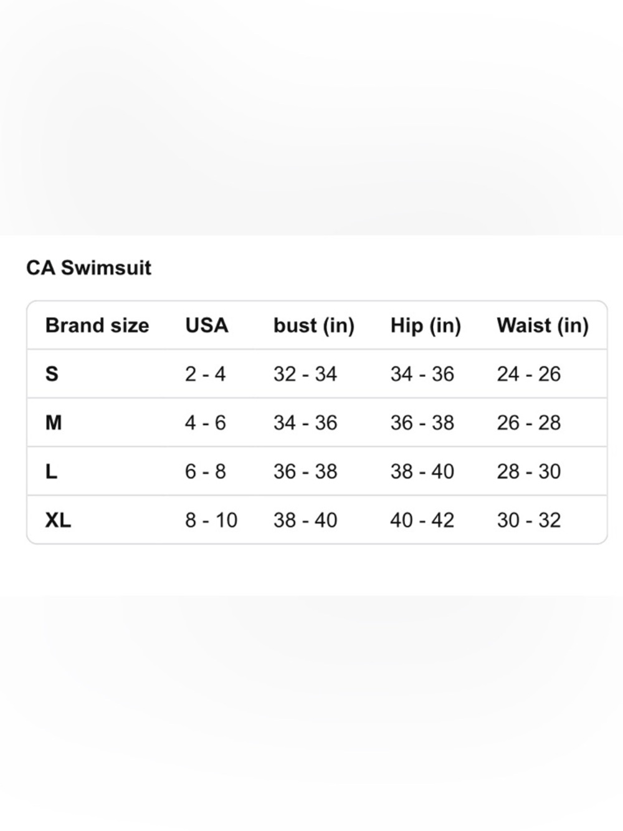Click USA size 8 - 10 cell
This screenshot has width=623, height=831.
211,520
